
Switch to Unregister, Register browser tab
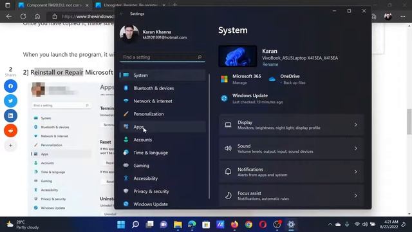[x=130, y=5]
